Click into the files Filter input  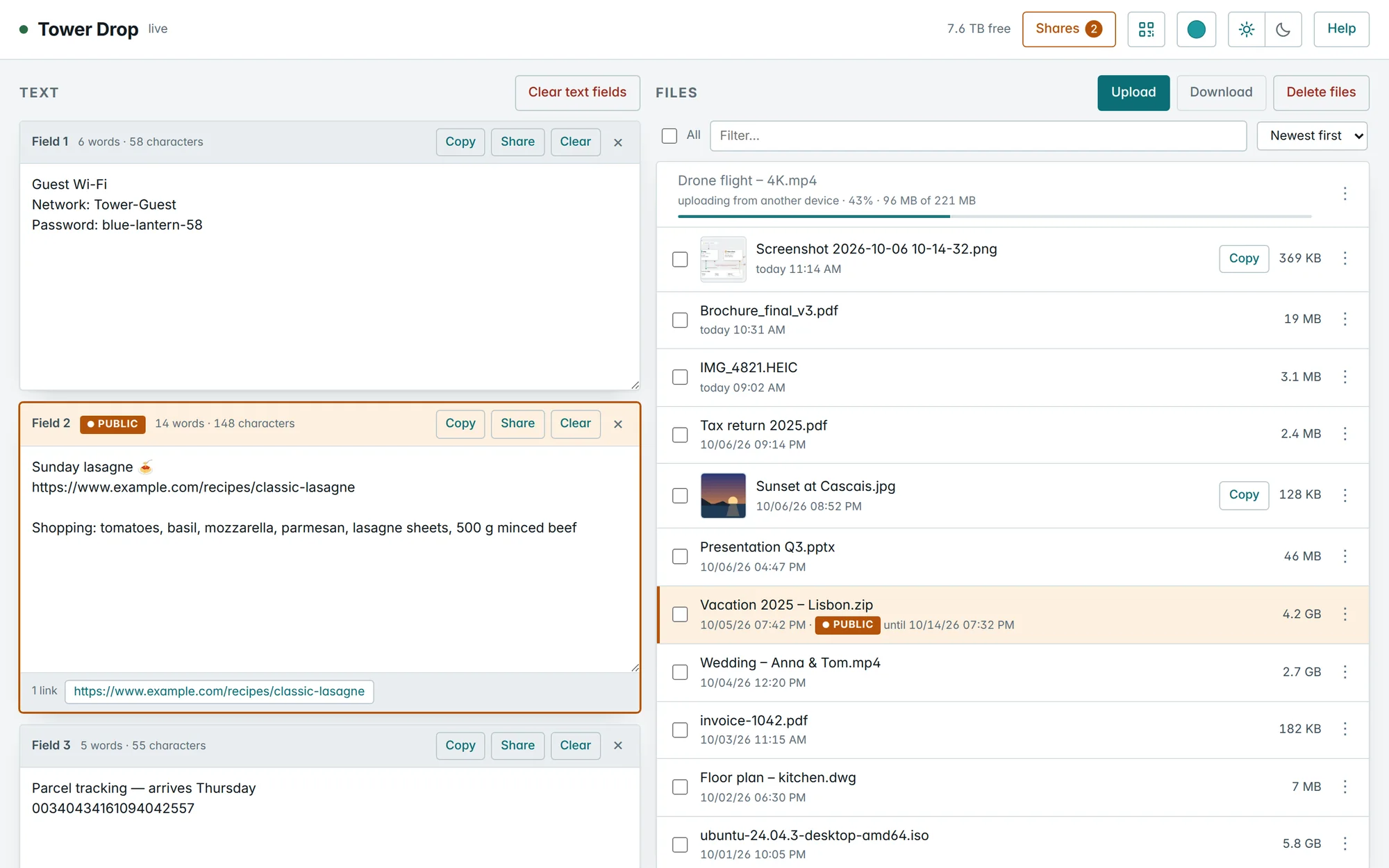978,135
